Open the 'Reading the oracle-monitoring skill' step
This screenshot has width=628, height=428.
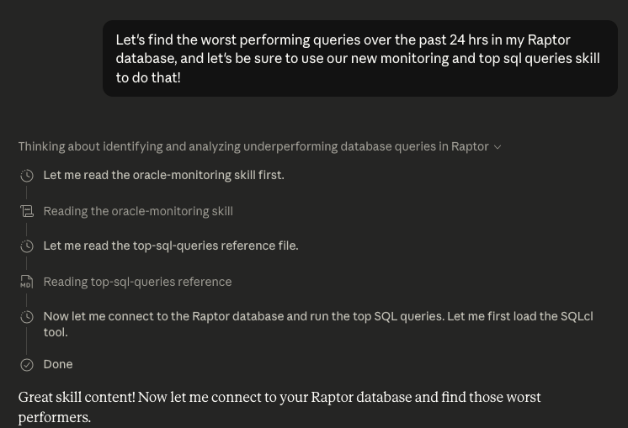(x=138, y=211)
